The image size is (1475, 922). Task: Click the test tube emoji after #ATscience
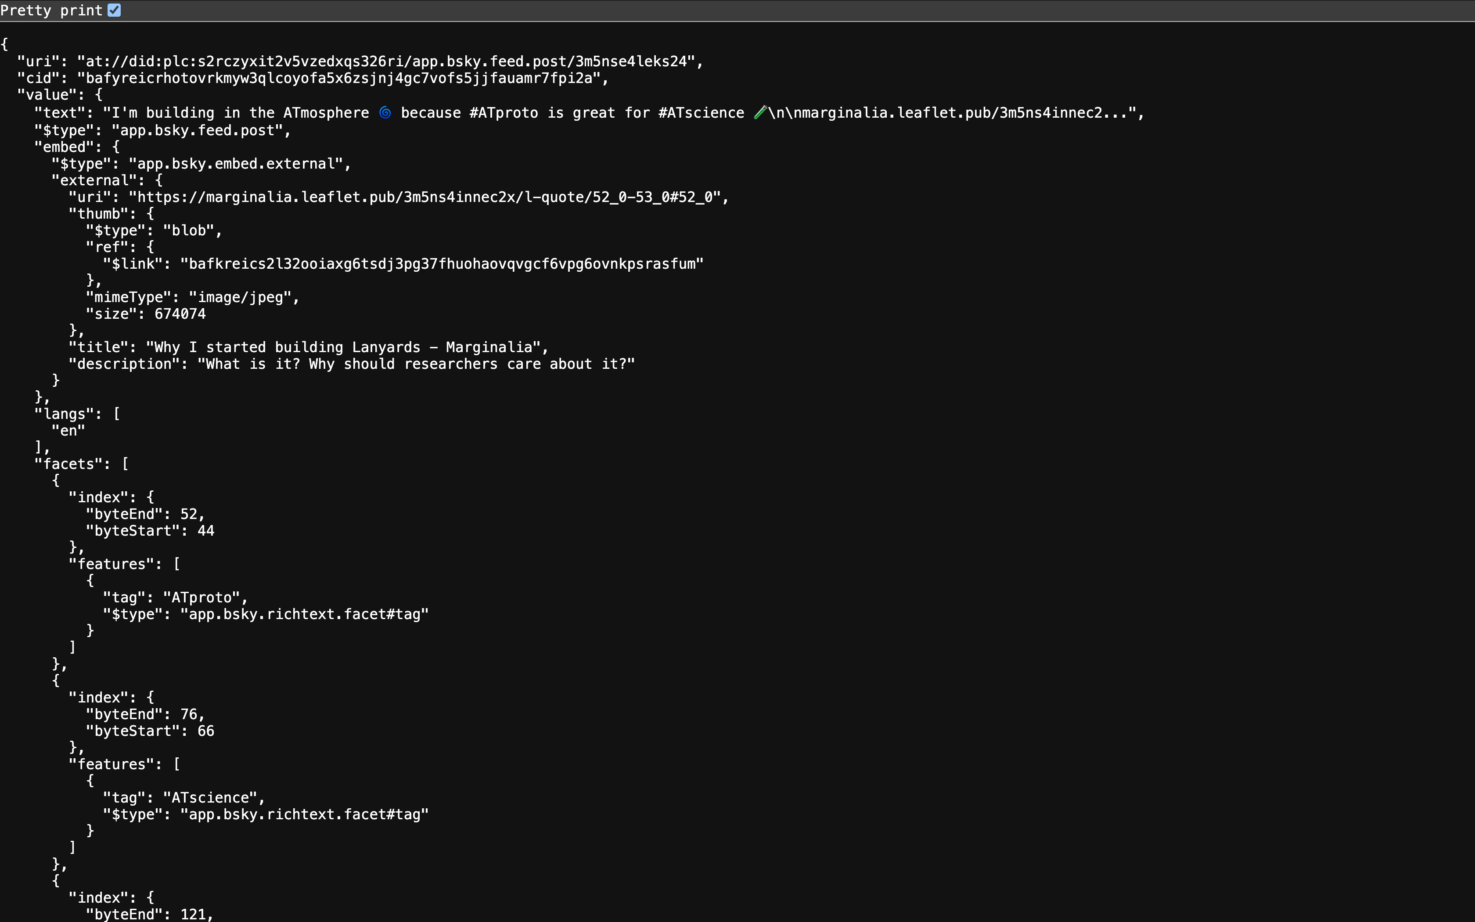click(760, 113)
